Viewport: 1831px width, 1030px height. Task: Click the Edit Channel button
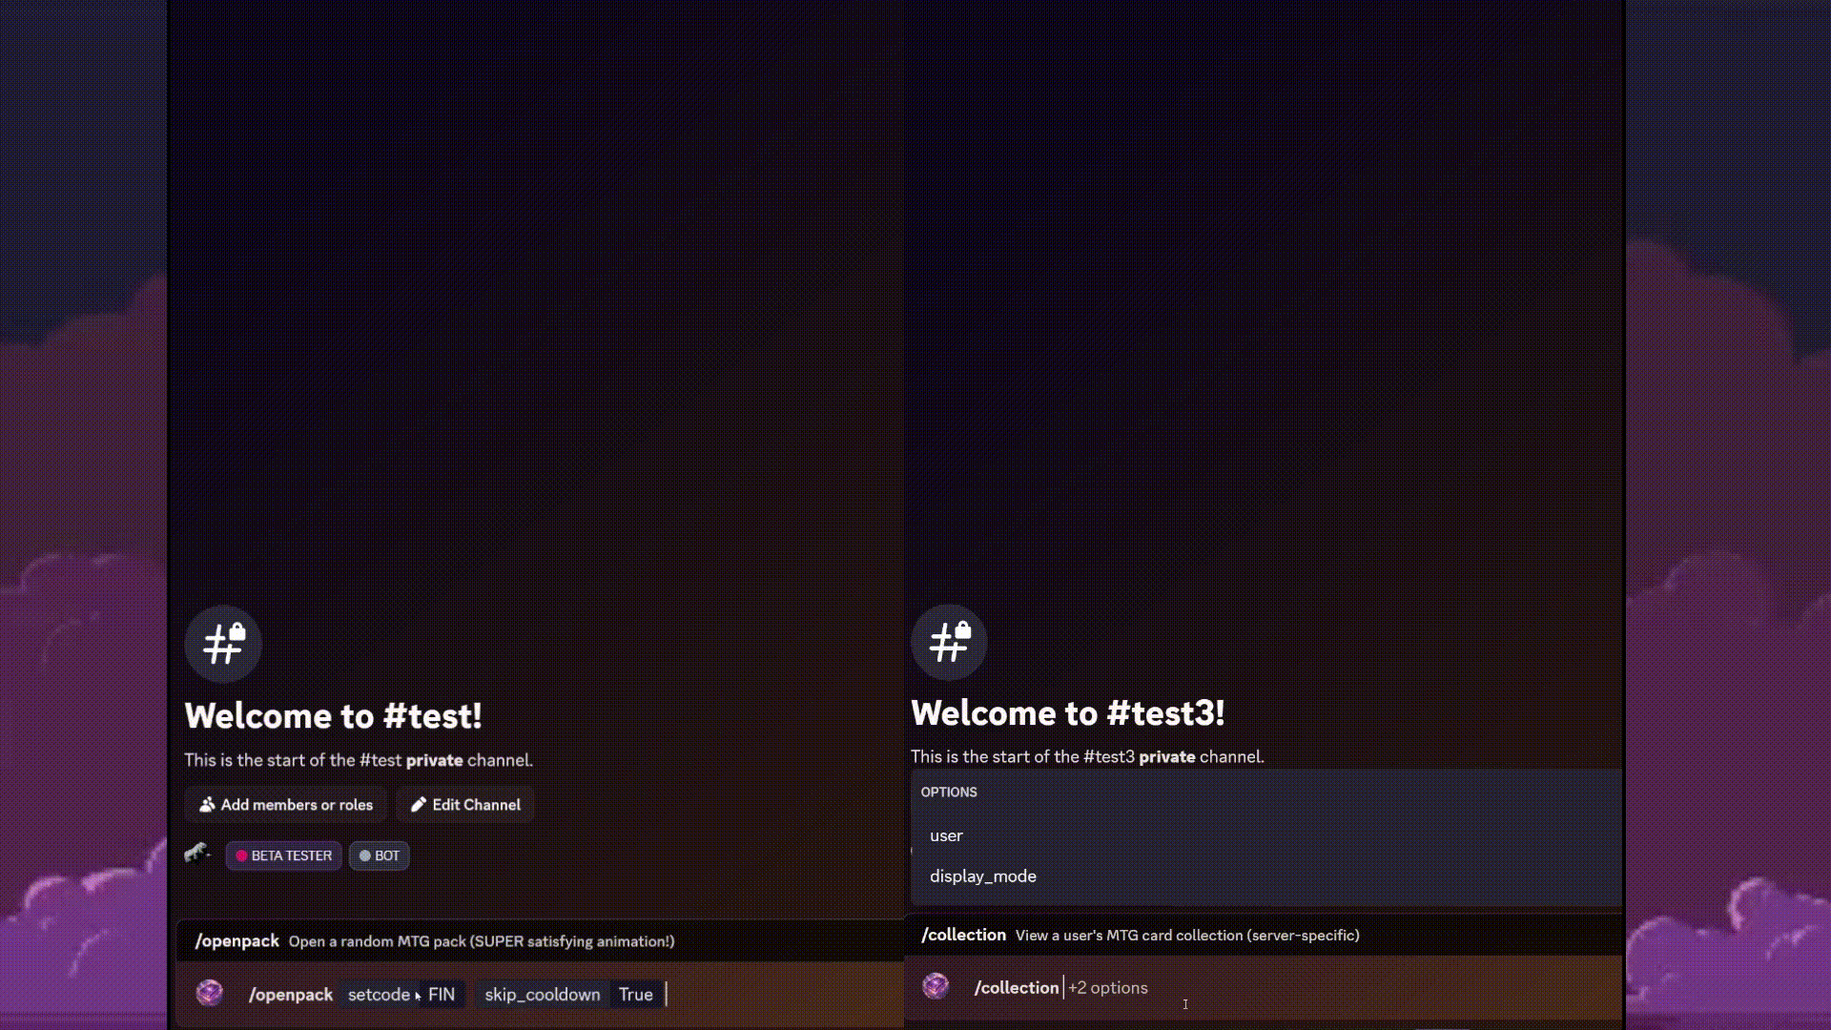(x=465, y=805)
